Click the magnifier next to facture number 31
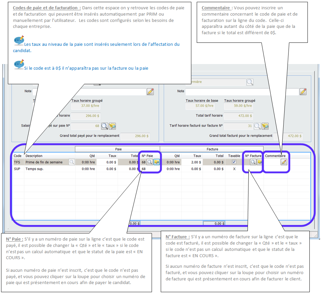321x294 pixels. (x=257, y=126)
